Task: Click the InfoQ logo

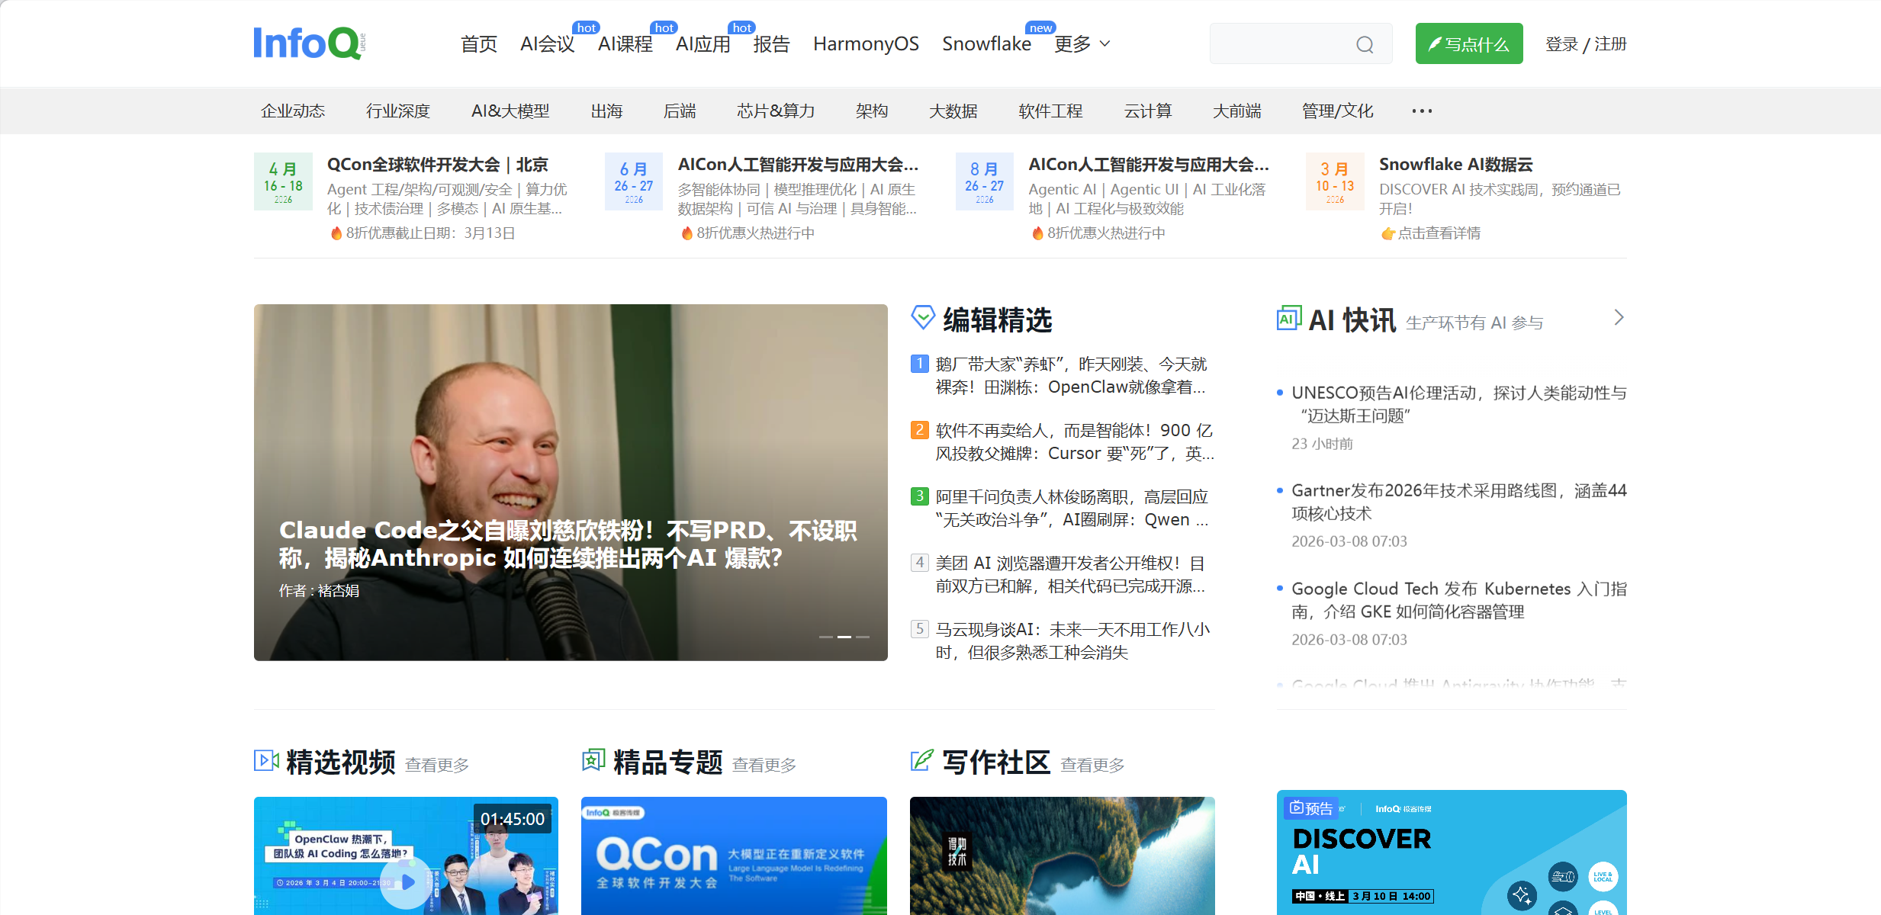Action: coord(309,43)
